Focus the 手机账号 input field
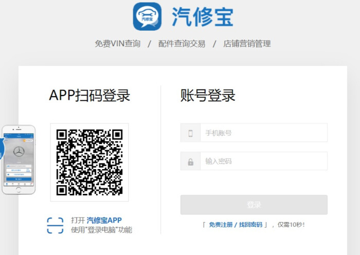Viewport: 360px width, 255px height. [x=264, y=133]
